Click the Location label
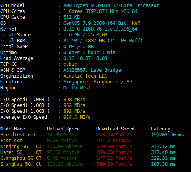The image size is (191, 172). [11, 82]
